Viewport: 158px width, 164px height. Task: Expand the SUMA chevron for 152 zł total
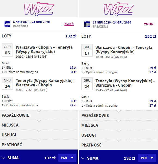coord(83,158)
